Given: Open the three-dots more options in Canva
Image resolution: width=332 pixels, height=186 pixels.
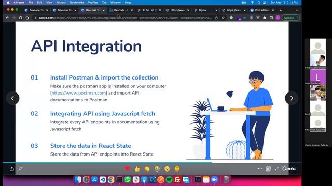Looking at the screenshot, I should click(260, 169).
